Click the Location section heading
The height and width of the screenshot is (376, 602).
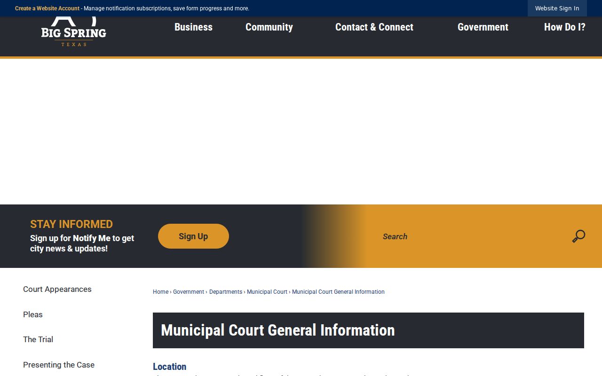coord(169,367)
